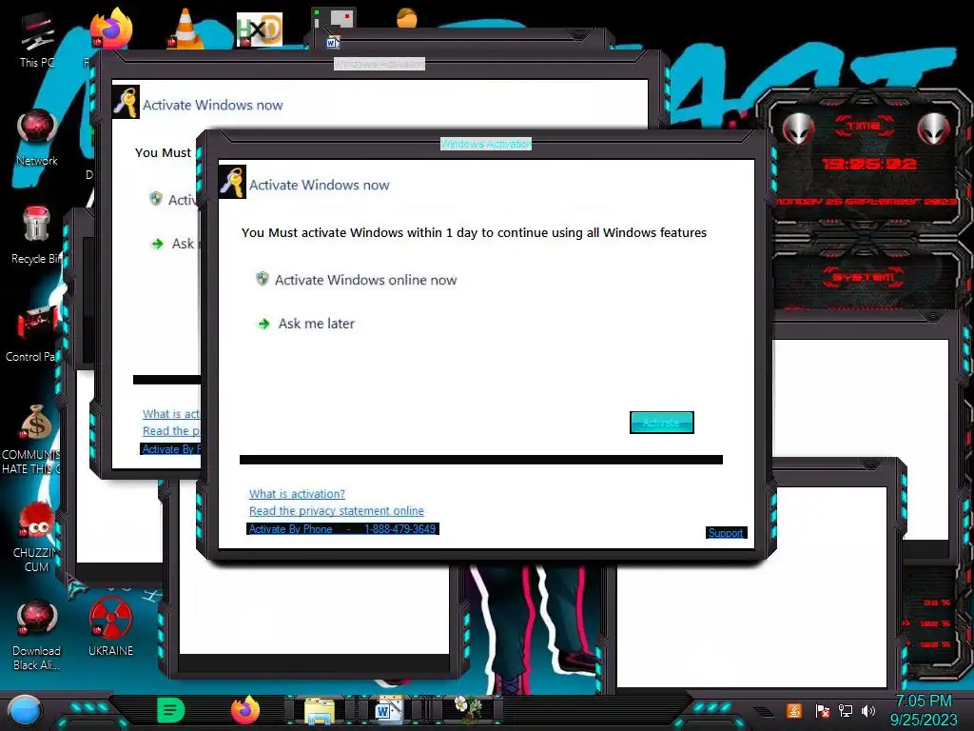Click the shield icon beside Activate Windows online
The height and width of the screenshot is (731, 974).
(x=263, y=279)
